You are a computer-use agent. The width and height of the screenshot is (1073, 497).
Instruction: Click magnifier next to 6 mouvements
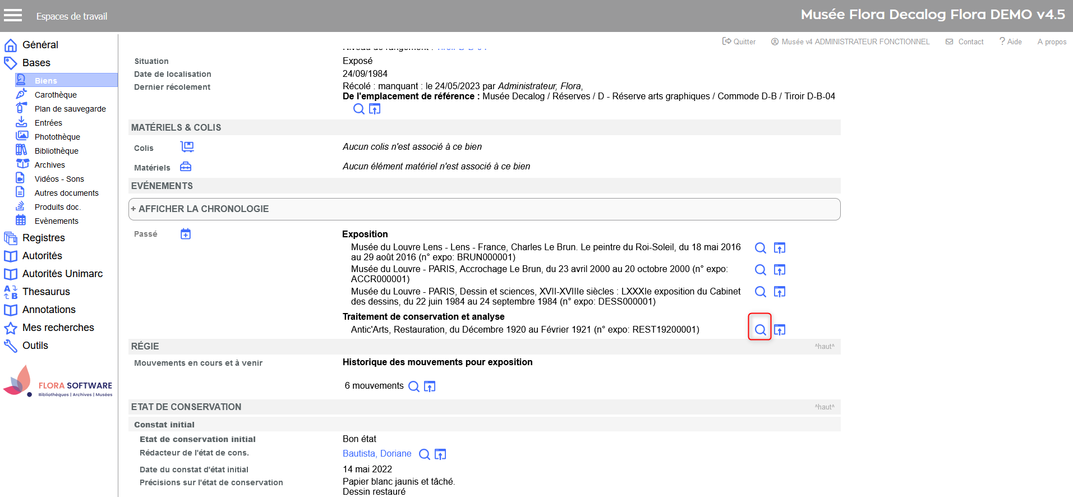point(414,386)
